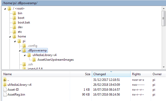Click the 90 KB size cell
The image size is (166, 101).
[86, 95]
